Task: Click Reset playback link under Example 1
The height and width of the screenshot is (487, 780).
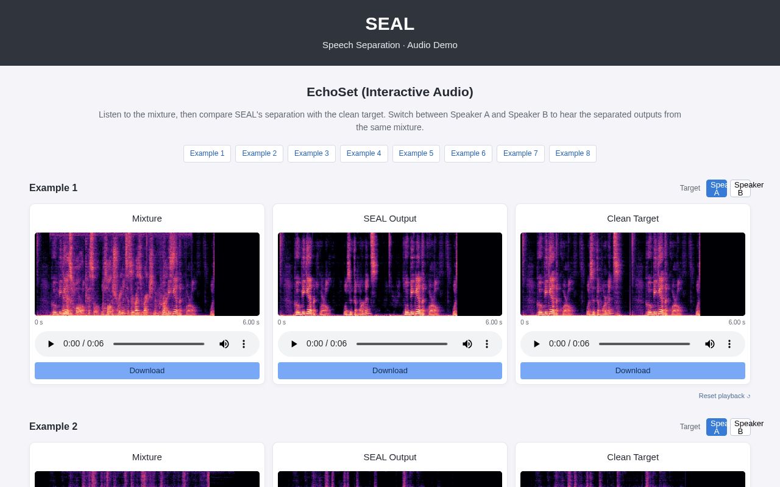Action: [725, 396]
